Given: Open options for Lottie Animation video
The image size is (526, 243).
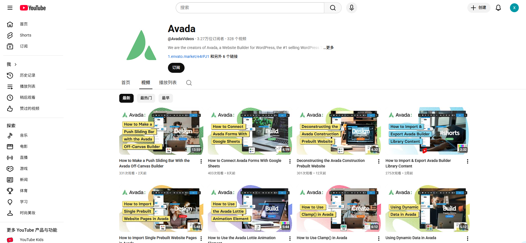Looking at the screenshot, I should tap(290, 239).
